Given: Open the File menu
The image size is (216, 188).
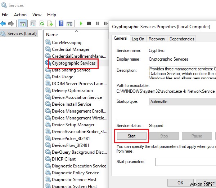Looking at the screenshot, I should (x=5, y=15).
